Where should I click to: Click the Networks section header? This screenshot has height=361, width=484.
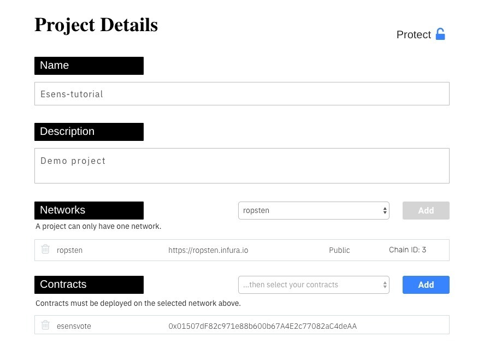click(89, 210)
